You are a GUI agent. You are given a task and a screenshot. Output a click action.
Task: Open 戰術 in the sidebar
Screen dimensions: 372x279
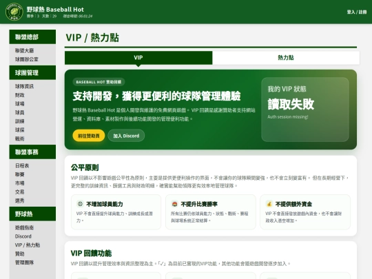[20, 138]
